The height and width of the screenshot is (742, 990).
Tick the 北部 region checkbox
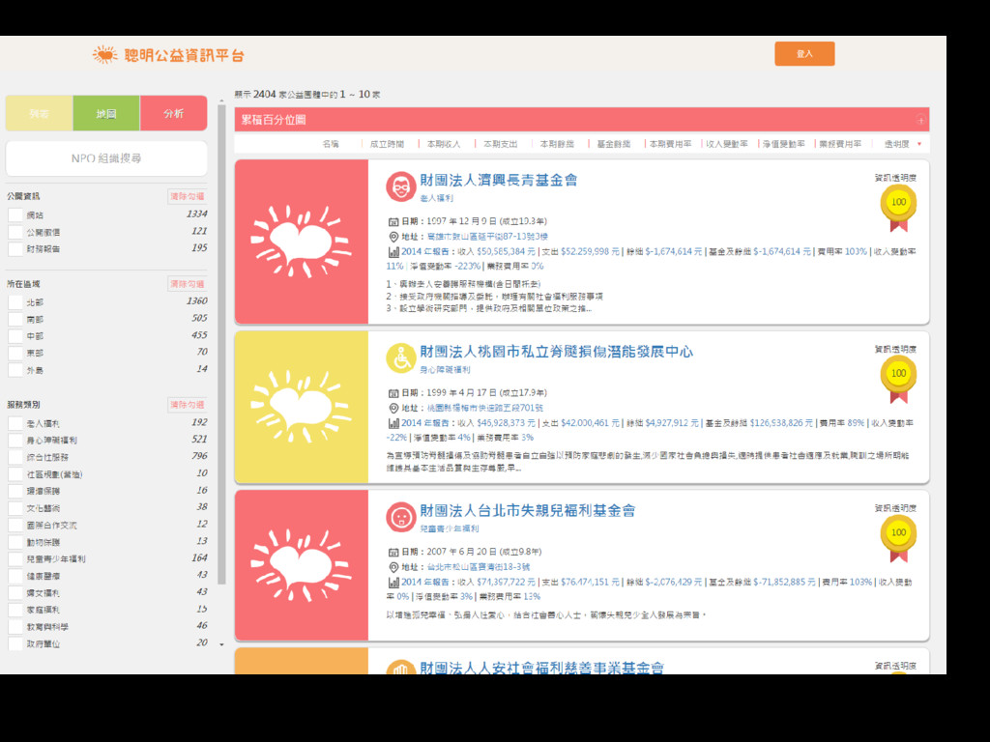pos(15,302)
